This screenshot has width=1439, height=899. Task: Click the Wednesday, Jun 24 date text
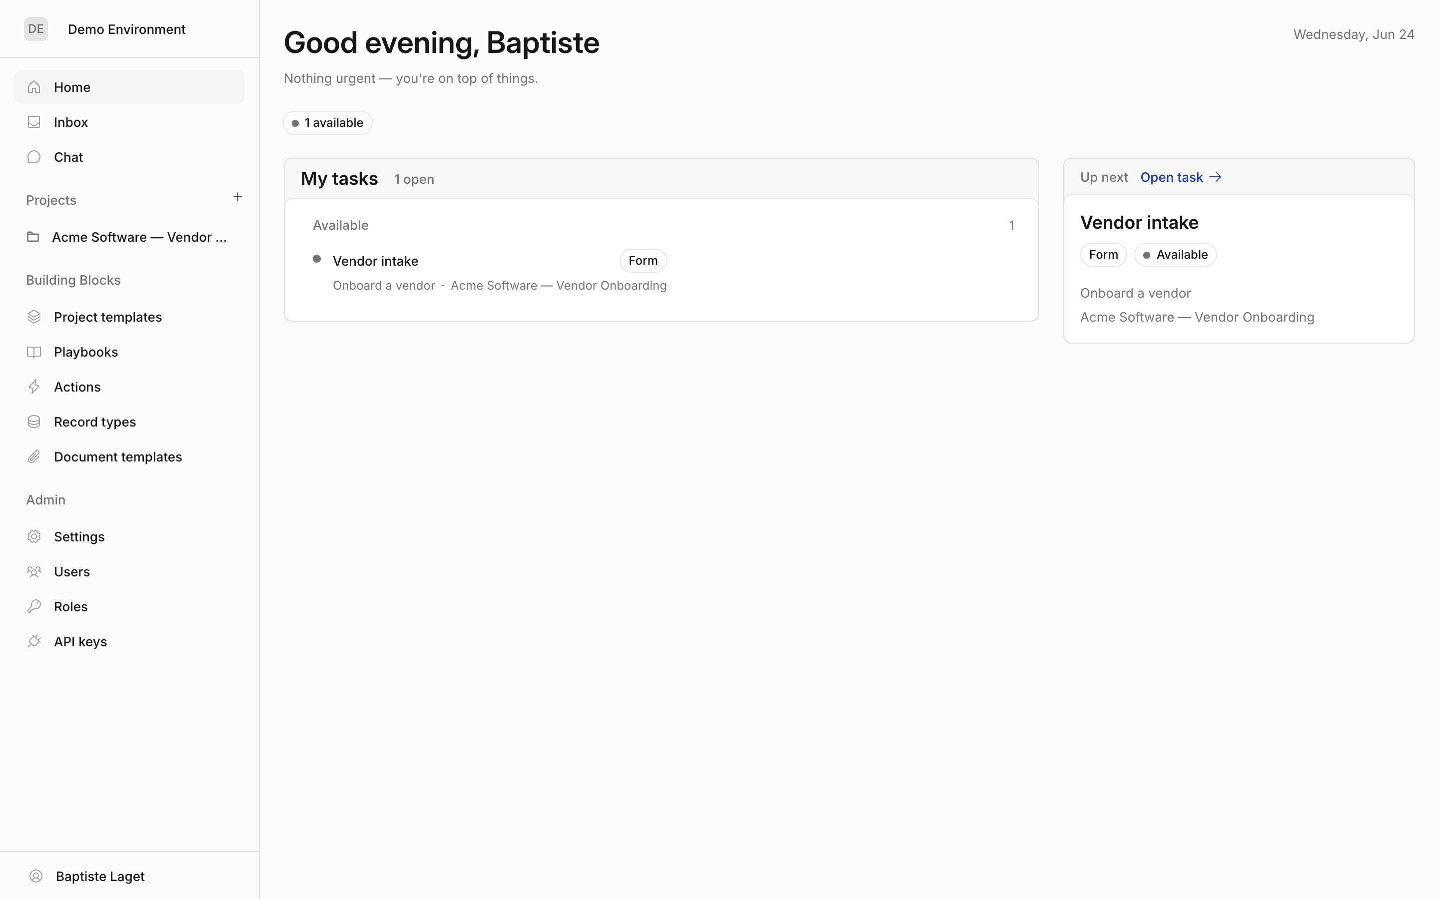pyautogui.click(x=1354, y=34)
